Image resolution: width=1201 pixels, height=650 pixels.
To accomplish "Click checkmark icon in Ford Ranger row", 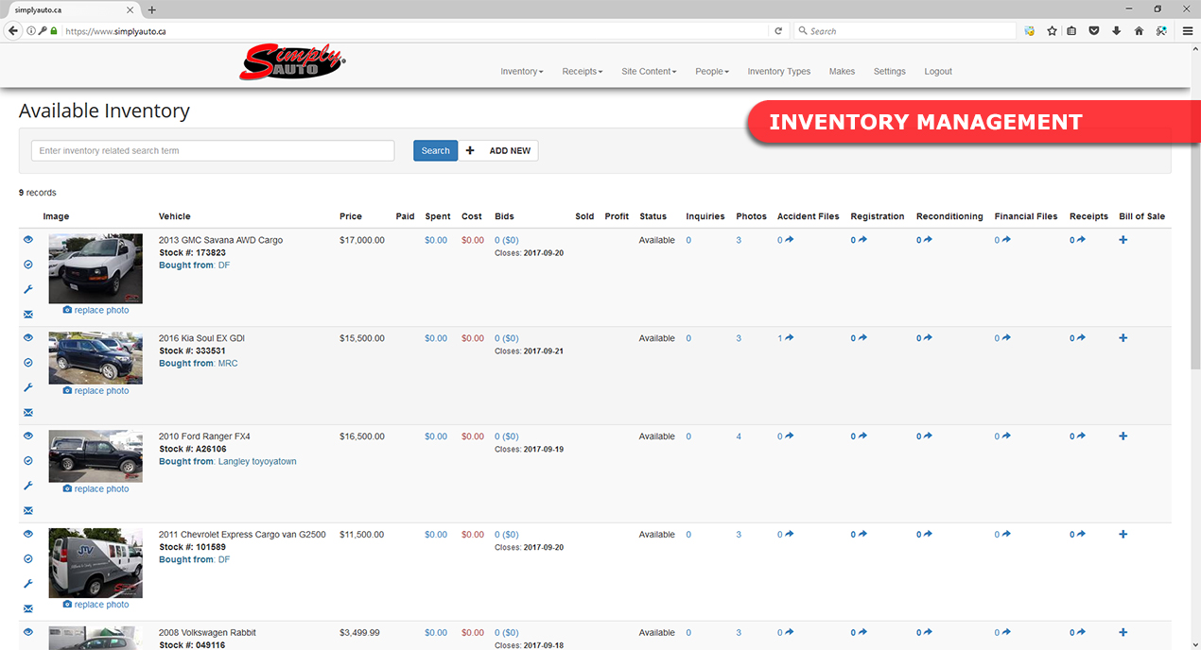I will point(28,461).
